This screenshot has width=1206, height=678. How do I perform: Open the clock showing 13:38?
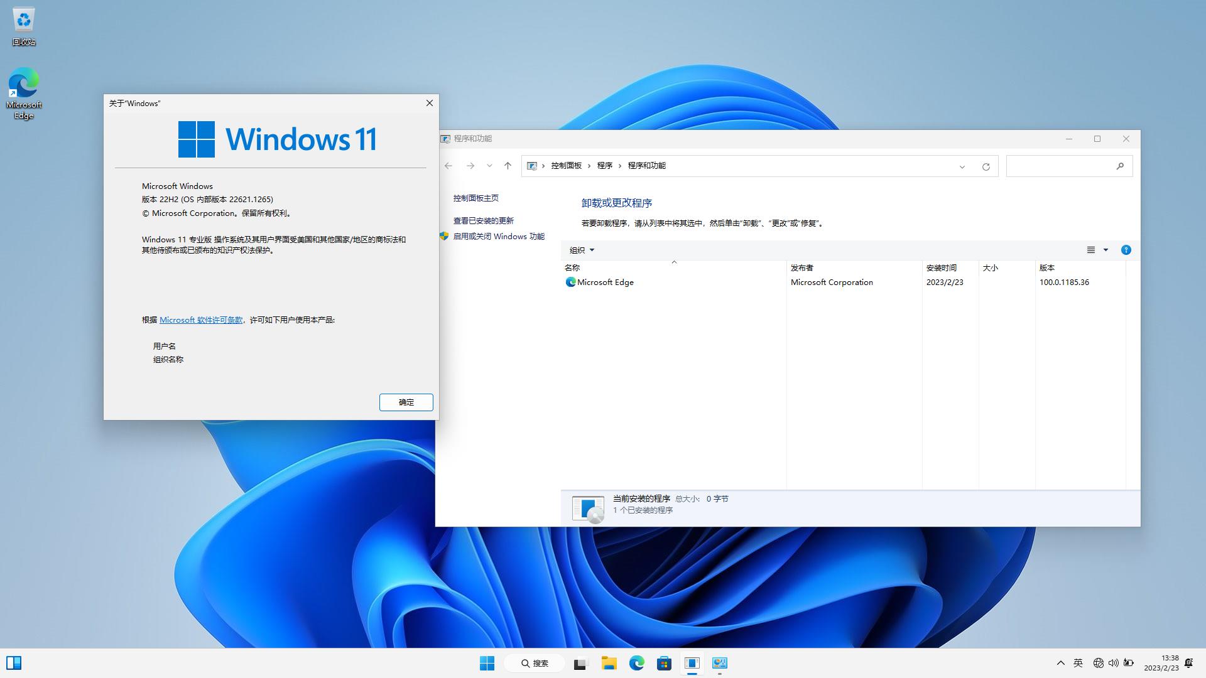click(x=1161, y=663)
